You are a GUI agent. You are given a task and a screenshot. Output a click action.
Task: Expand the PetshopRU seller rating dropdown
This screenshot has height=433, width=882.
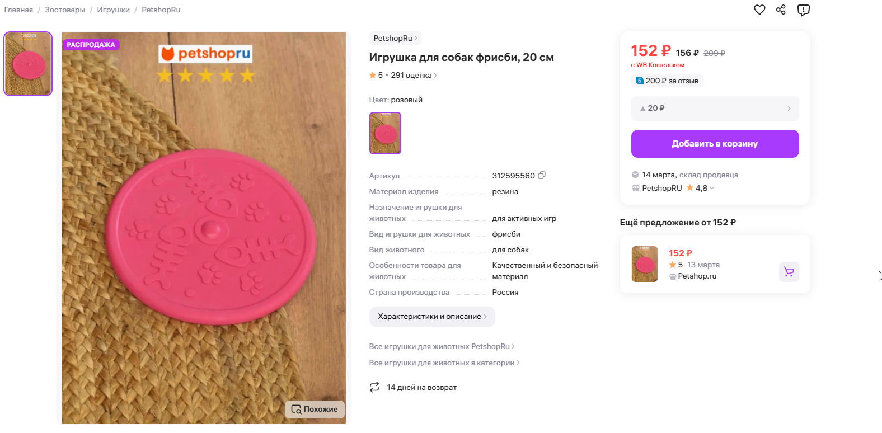[712, 188]
